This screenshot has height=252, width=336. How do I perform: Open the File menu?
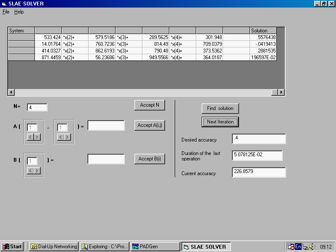[6, 12]
